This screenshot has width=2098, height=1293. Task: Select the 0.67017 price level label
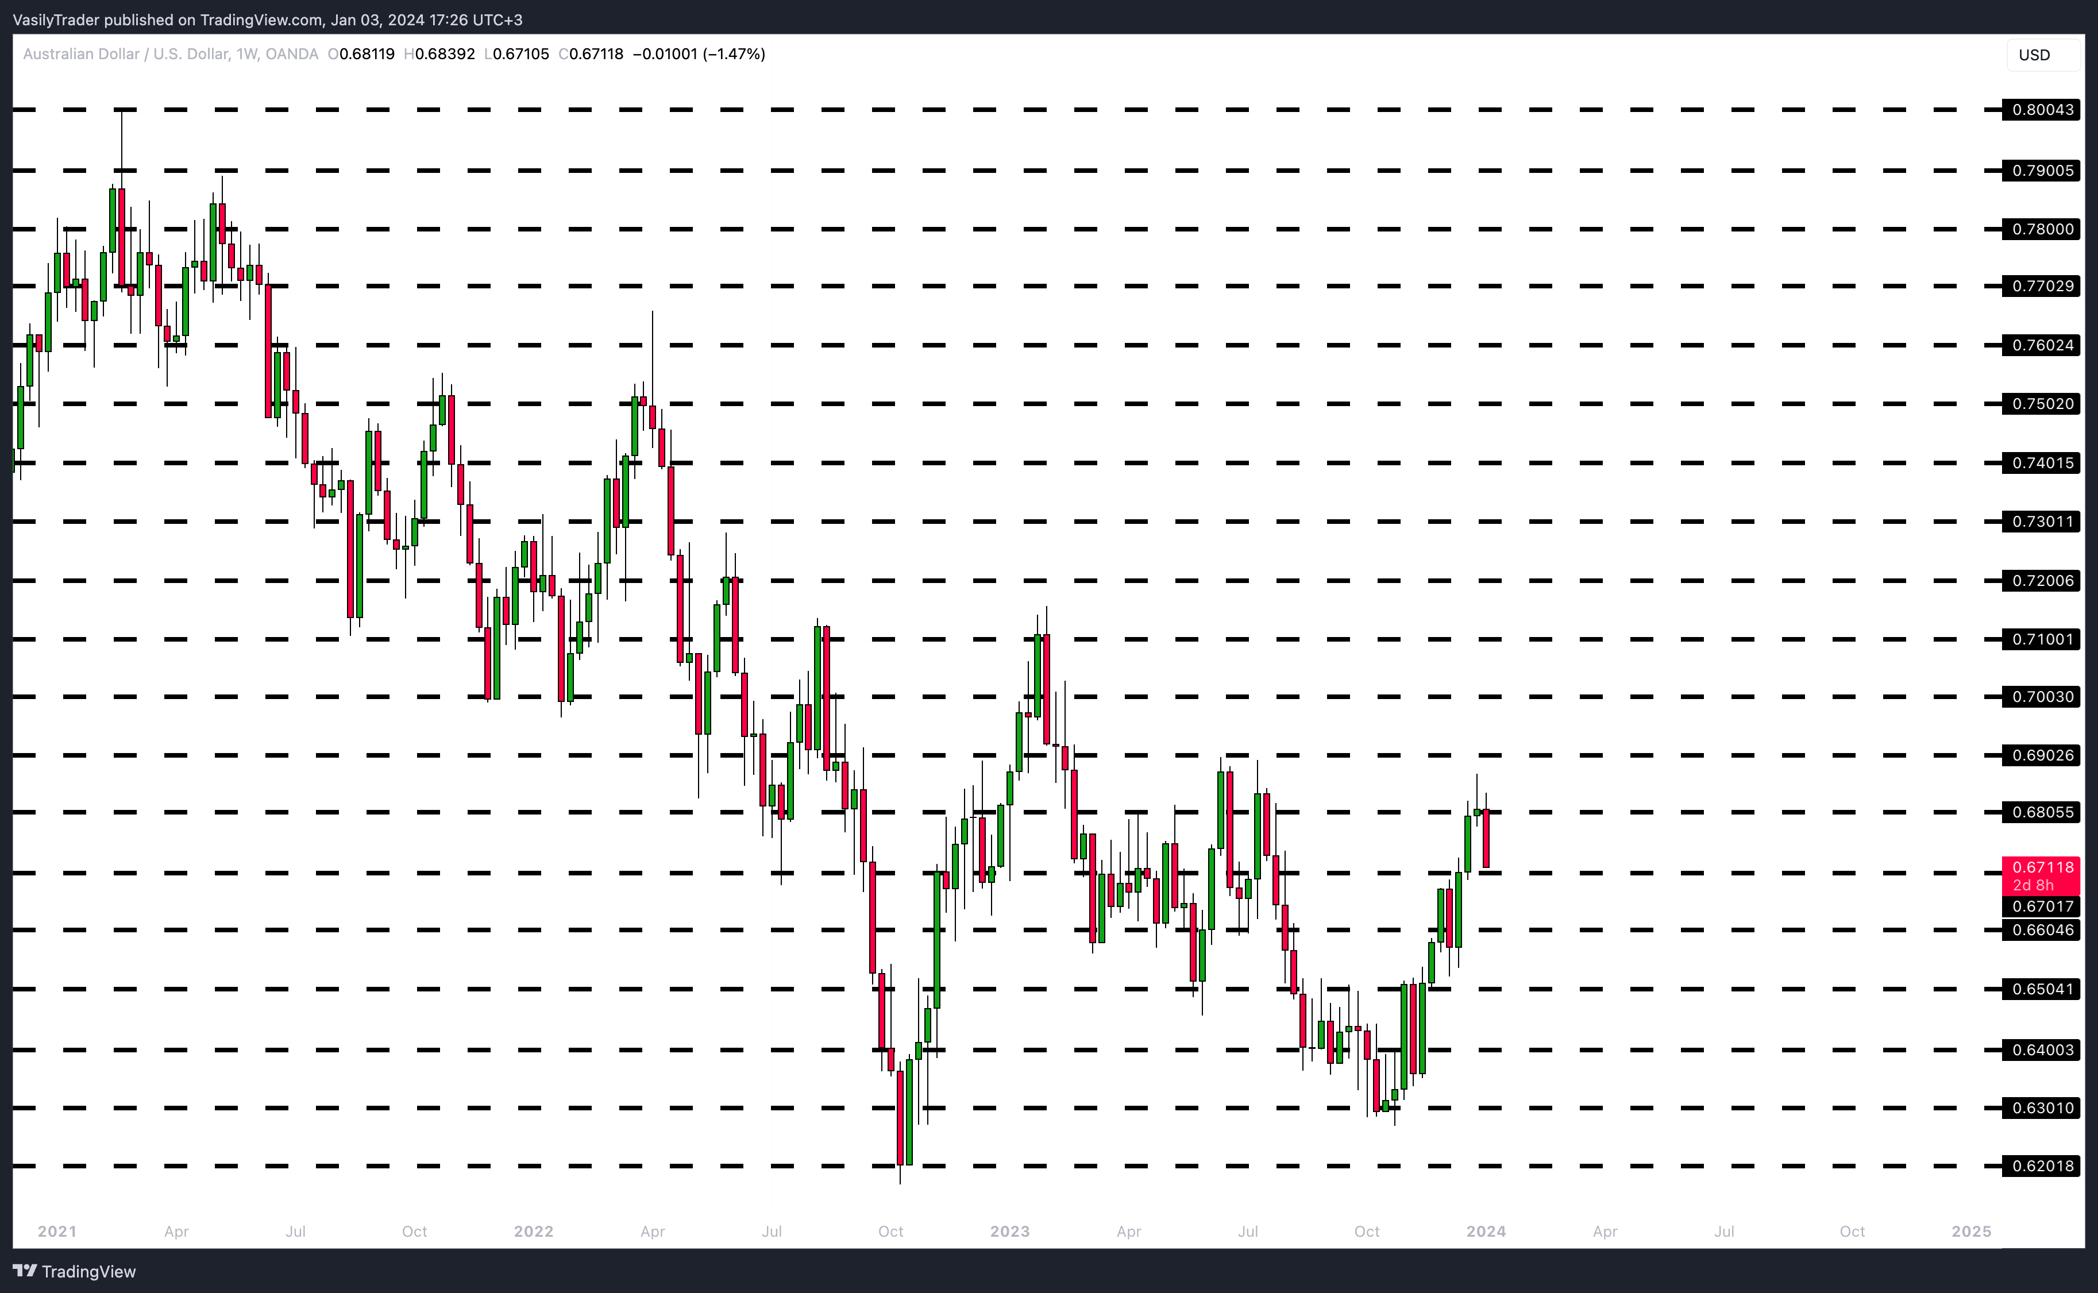click(x=2041, y=906)
